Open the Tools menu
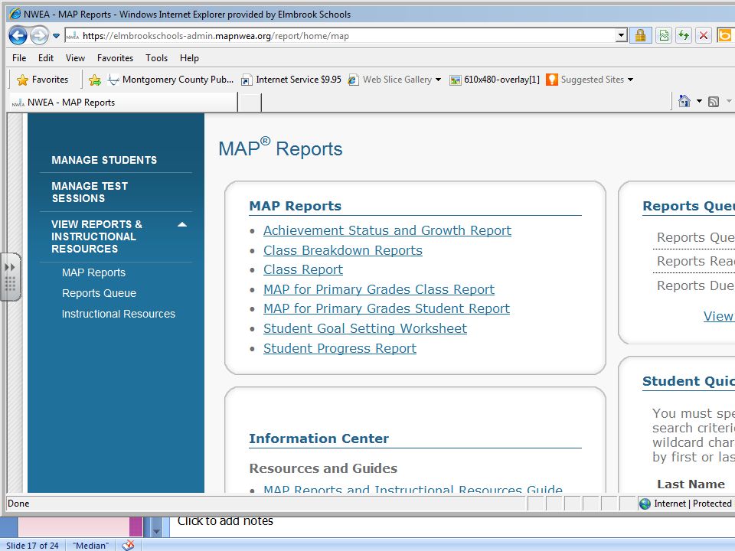 pyautogui.click(x=156, y=58)
